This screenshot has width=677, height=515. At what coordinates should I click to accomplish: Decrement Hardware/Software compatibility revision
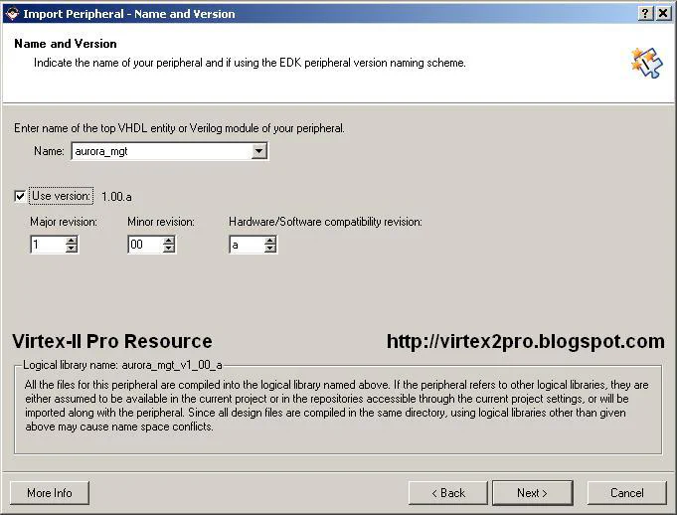(x=270, y=249)
